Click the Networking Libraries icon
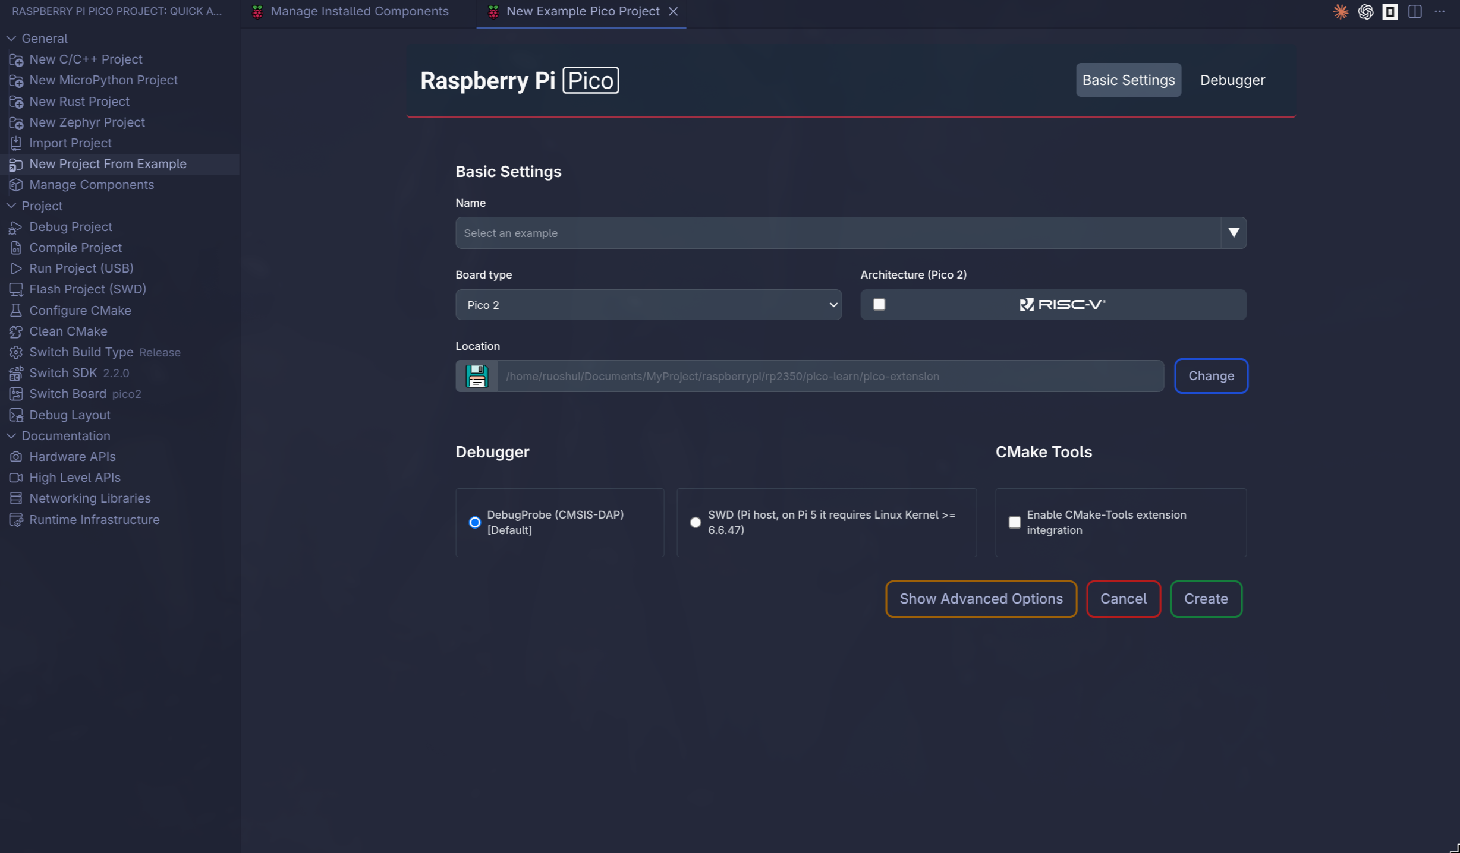 click(16, 498)
